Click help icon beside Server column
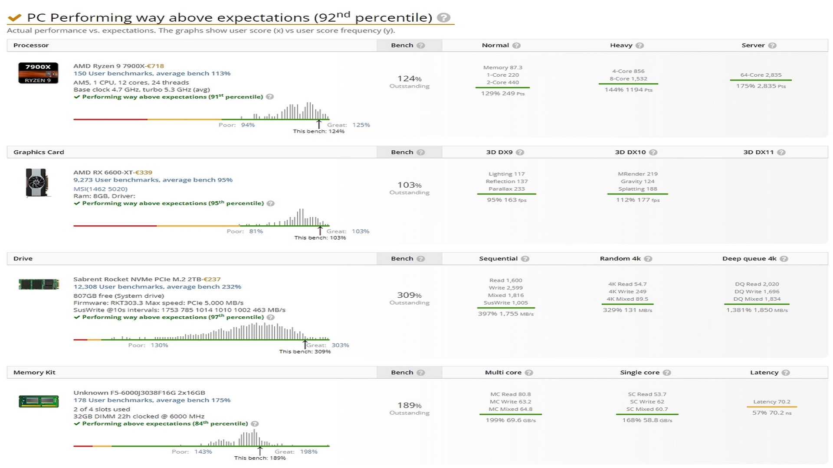This screenshot has height=468, width=833. tap(772, 45)
